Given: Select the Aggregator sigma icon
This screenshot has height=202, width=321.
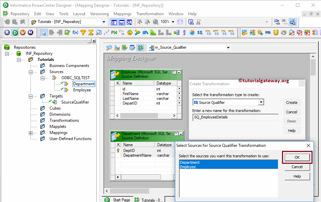Looking at the screenshot, I should pyautogui.click(x=91, y=32).
